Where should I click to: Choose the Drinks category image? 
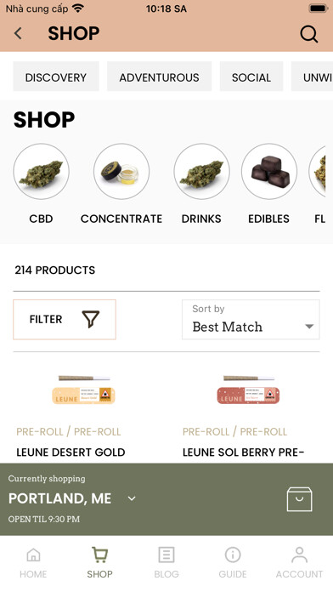click(x=202, y=172)
